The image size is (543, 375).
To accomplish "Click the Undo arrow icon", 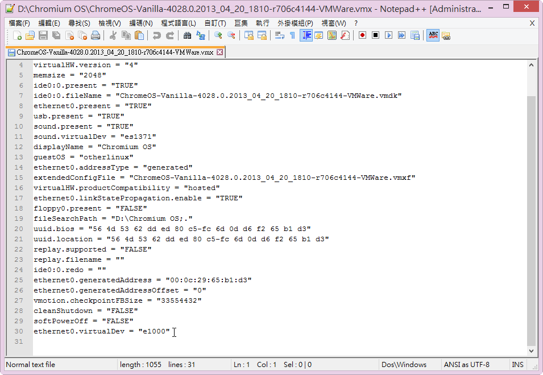I will (157, 35).
